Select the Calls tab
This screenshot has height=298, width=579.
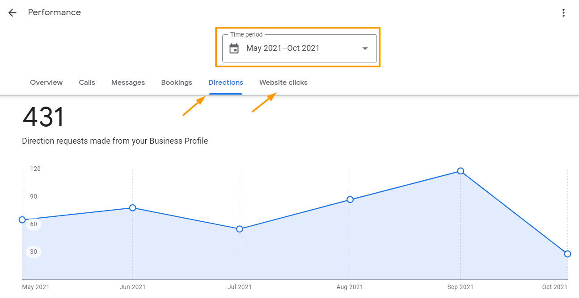click(87, 83)
